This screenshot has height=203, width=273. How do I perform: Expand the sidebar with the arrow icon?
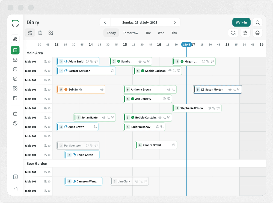pos(15,177)
